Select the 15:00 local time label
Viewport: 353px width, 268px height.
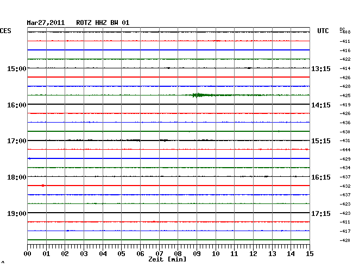pyautogui.click(x=17, y=68)
